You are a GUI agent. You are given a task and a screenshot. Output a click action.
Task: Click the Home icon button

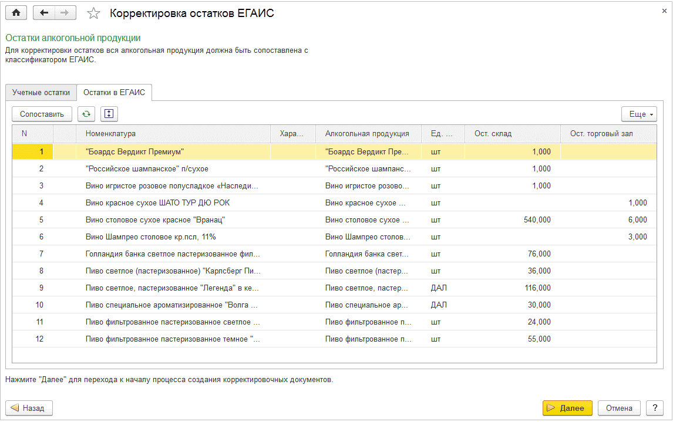tap(16, 13)
